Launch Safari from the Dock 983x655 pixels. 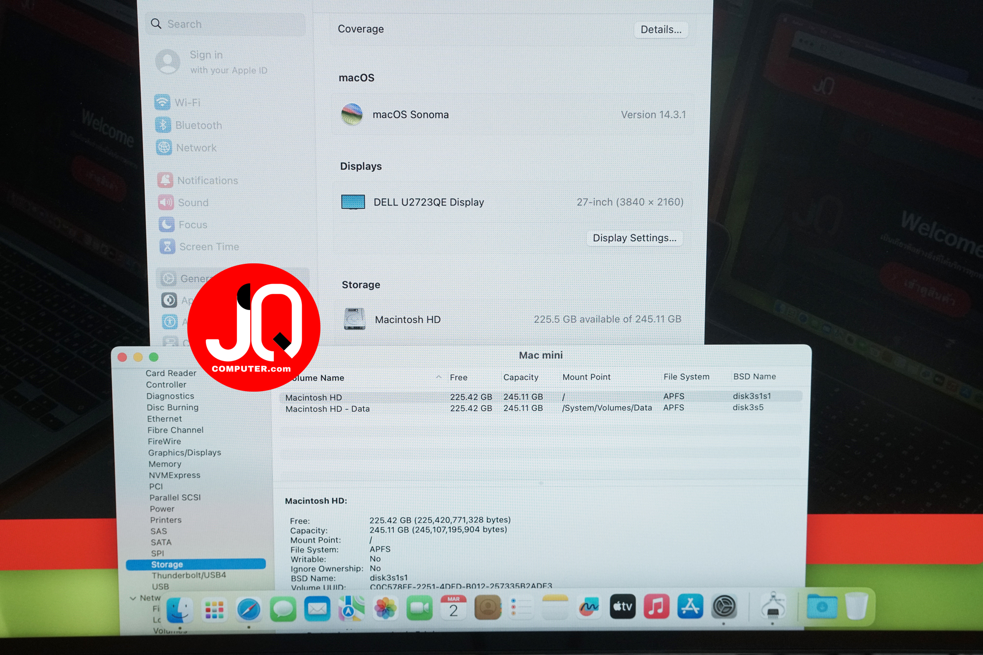coord(249,610)
